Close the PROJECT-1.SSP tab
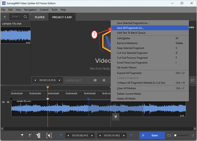The image size is (197, 141). point(74,14)
